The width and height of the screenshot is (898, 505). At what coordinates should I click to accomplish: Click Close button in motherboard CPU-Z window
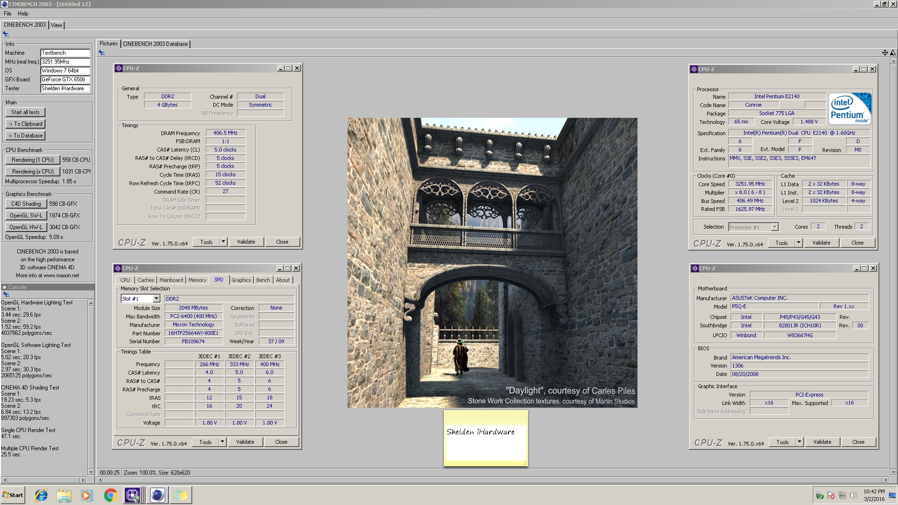click(x=858, y=442)
